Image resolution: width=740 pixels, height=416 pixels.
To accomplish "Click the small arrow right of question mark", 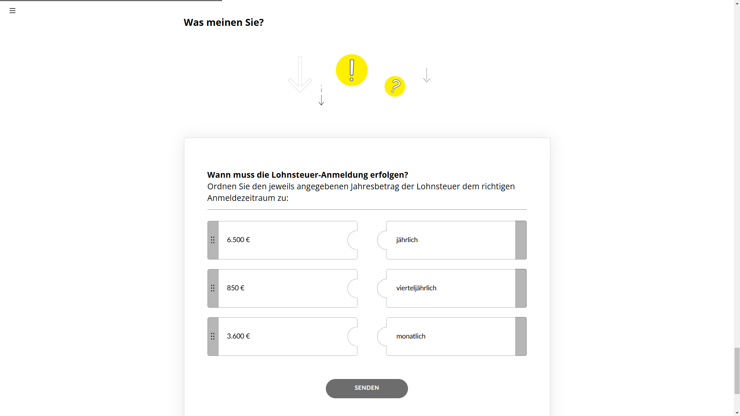I will (x=426, y=75).
